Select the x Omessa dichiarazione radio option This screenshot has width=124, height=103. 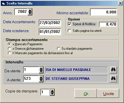click(9, 49)
